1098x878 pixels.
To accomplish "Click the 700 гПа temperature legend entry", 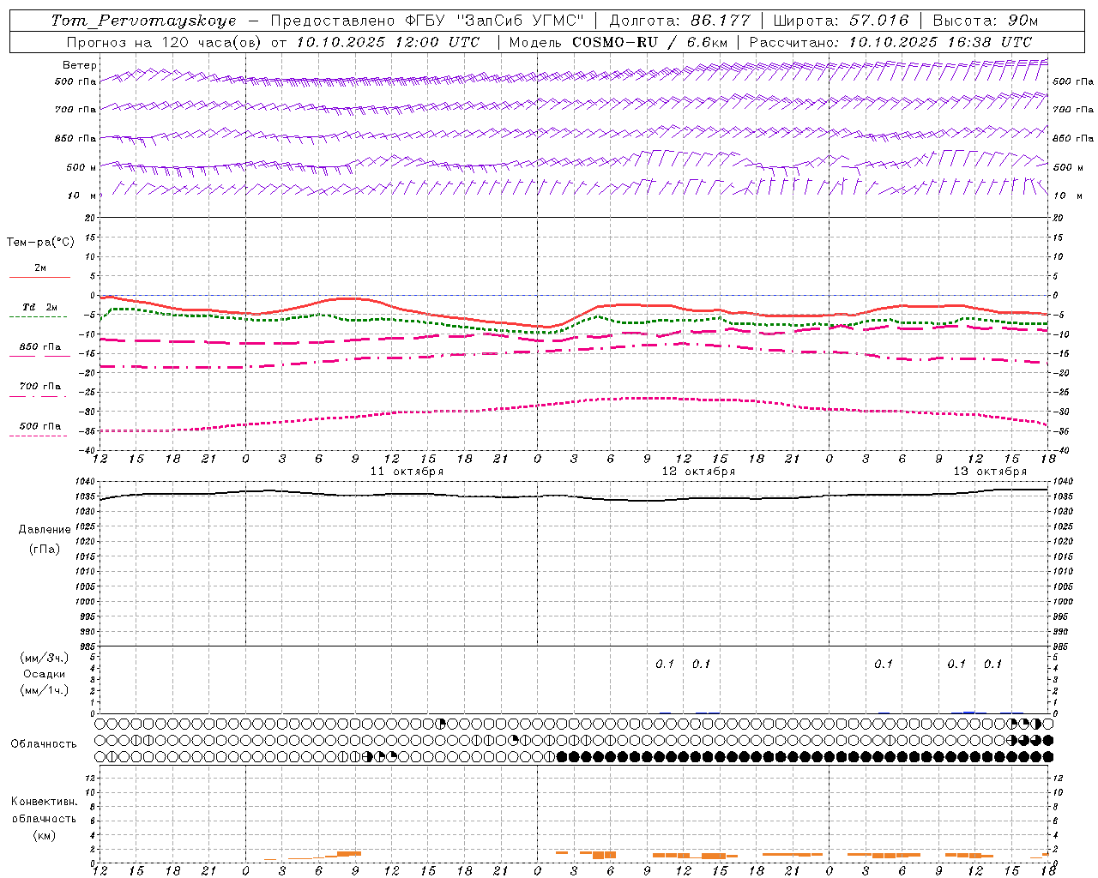I will tap(40, 387).
